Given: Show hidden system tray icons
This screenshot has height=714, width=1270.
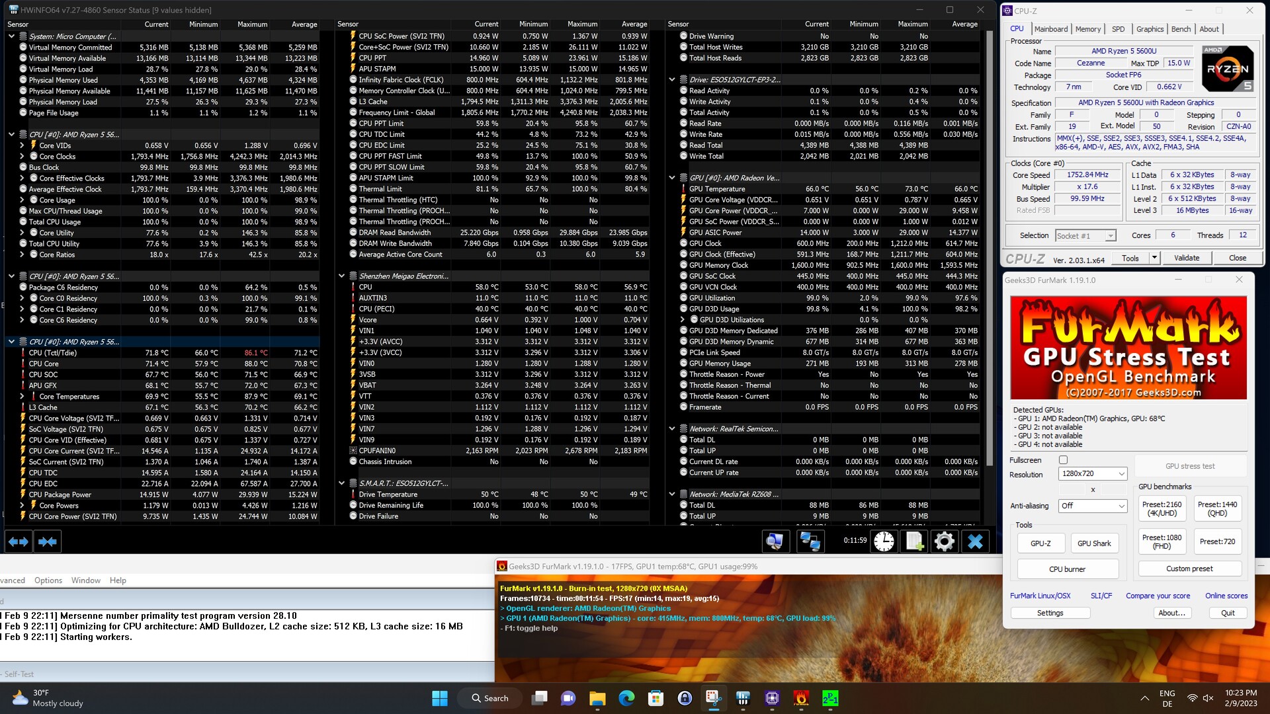Looking at the screenshot, I should pos(1144,698).
